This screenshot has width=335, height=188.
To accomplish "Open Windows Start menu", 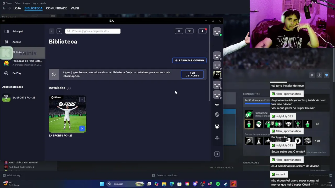I will 102,184.
